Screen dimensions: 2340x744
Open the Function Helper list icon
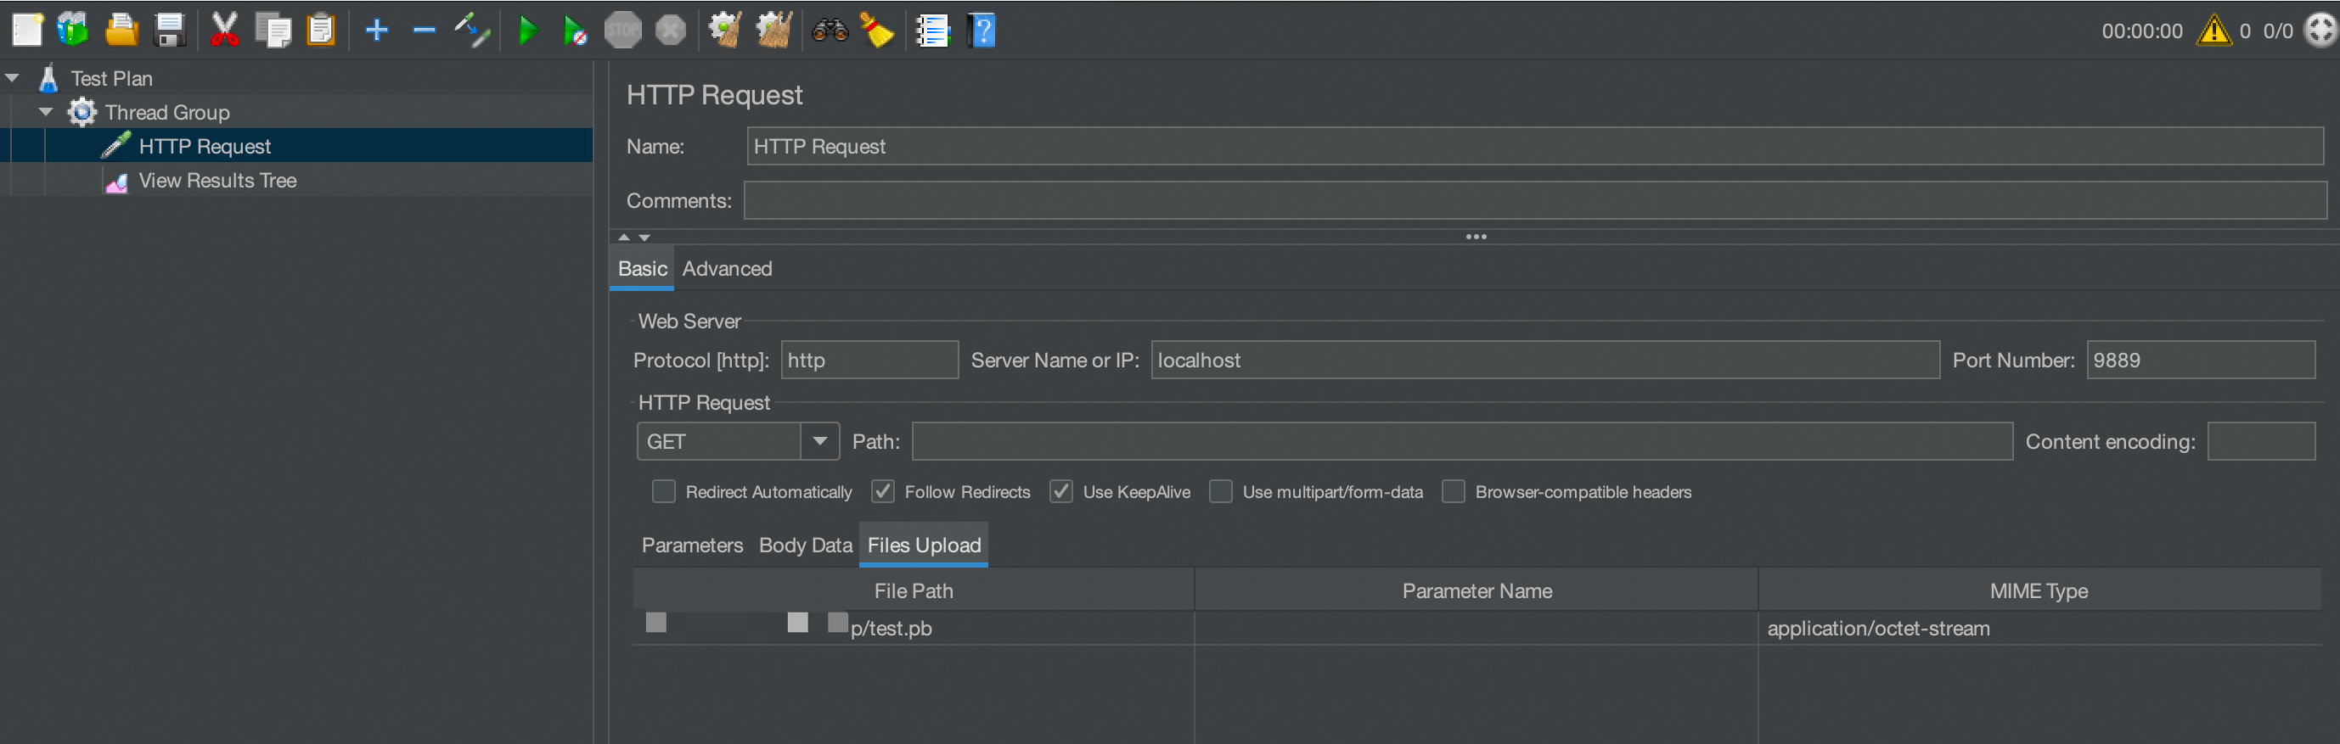point(933,30)
